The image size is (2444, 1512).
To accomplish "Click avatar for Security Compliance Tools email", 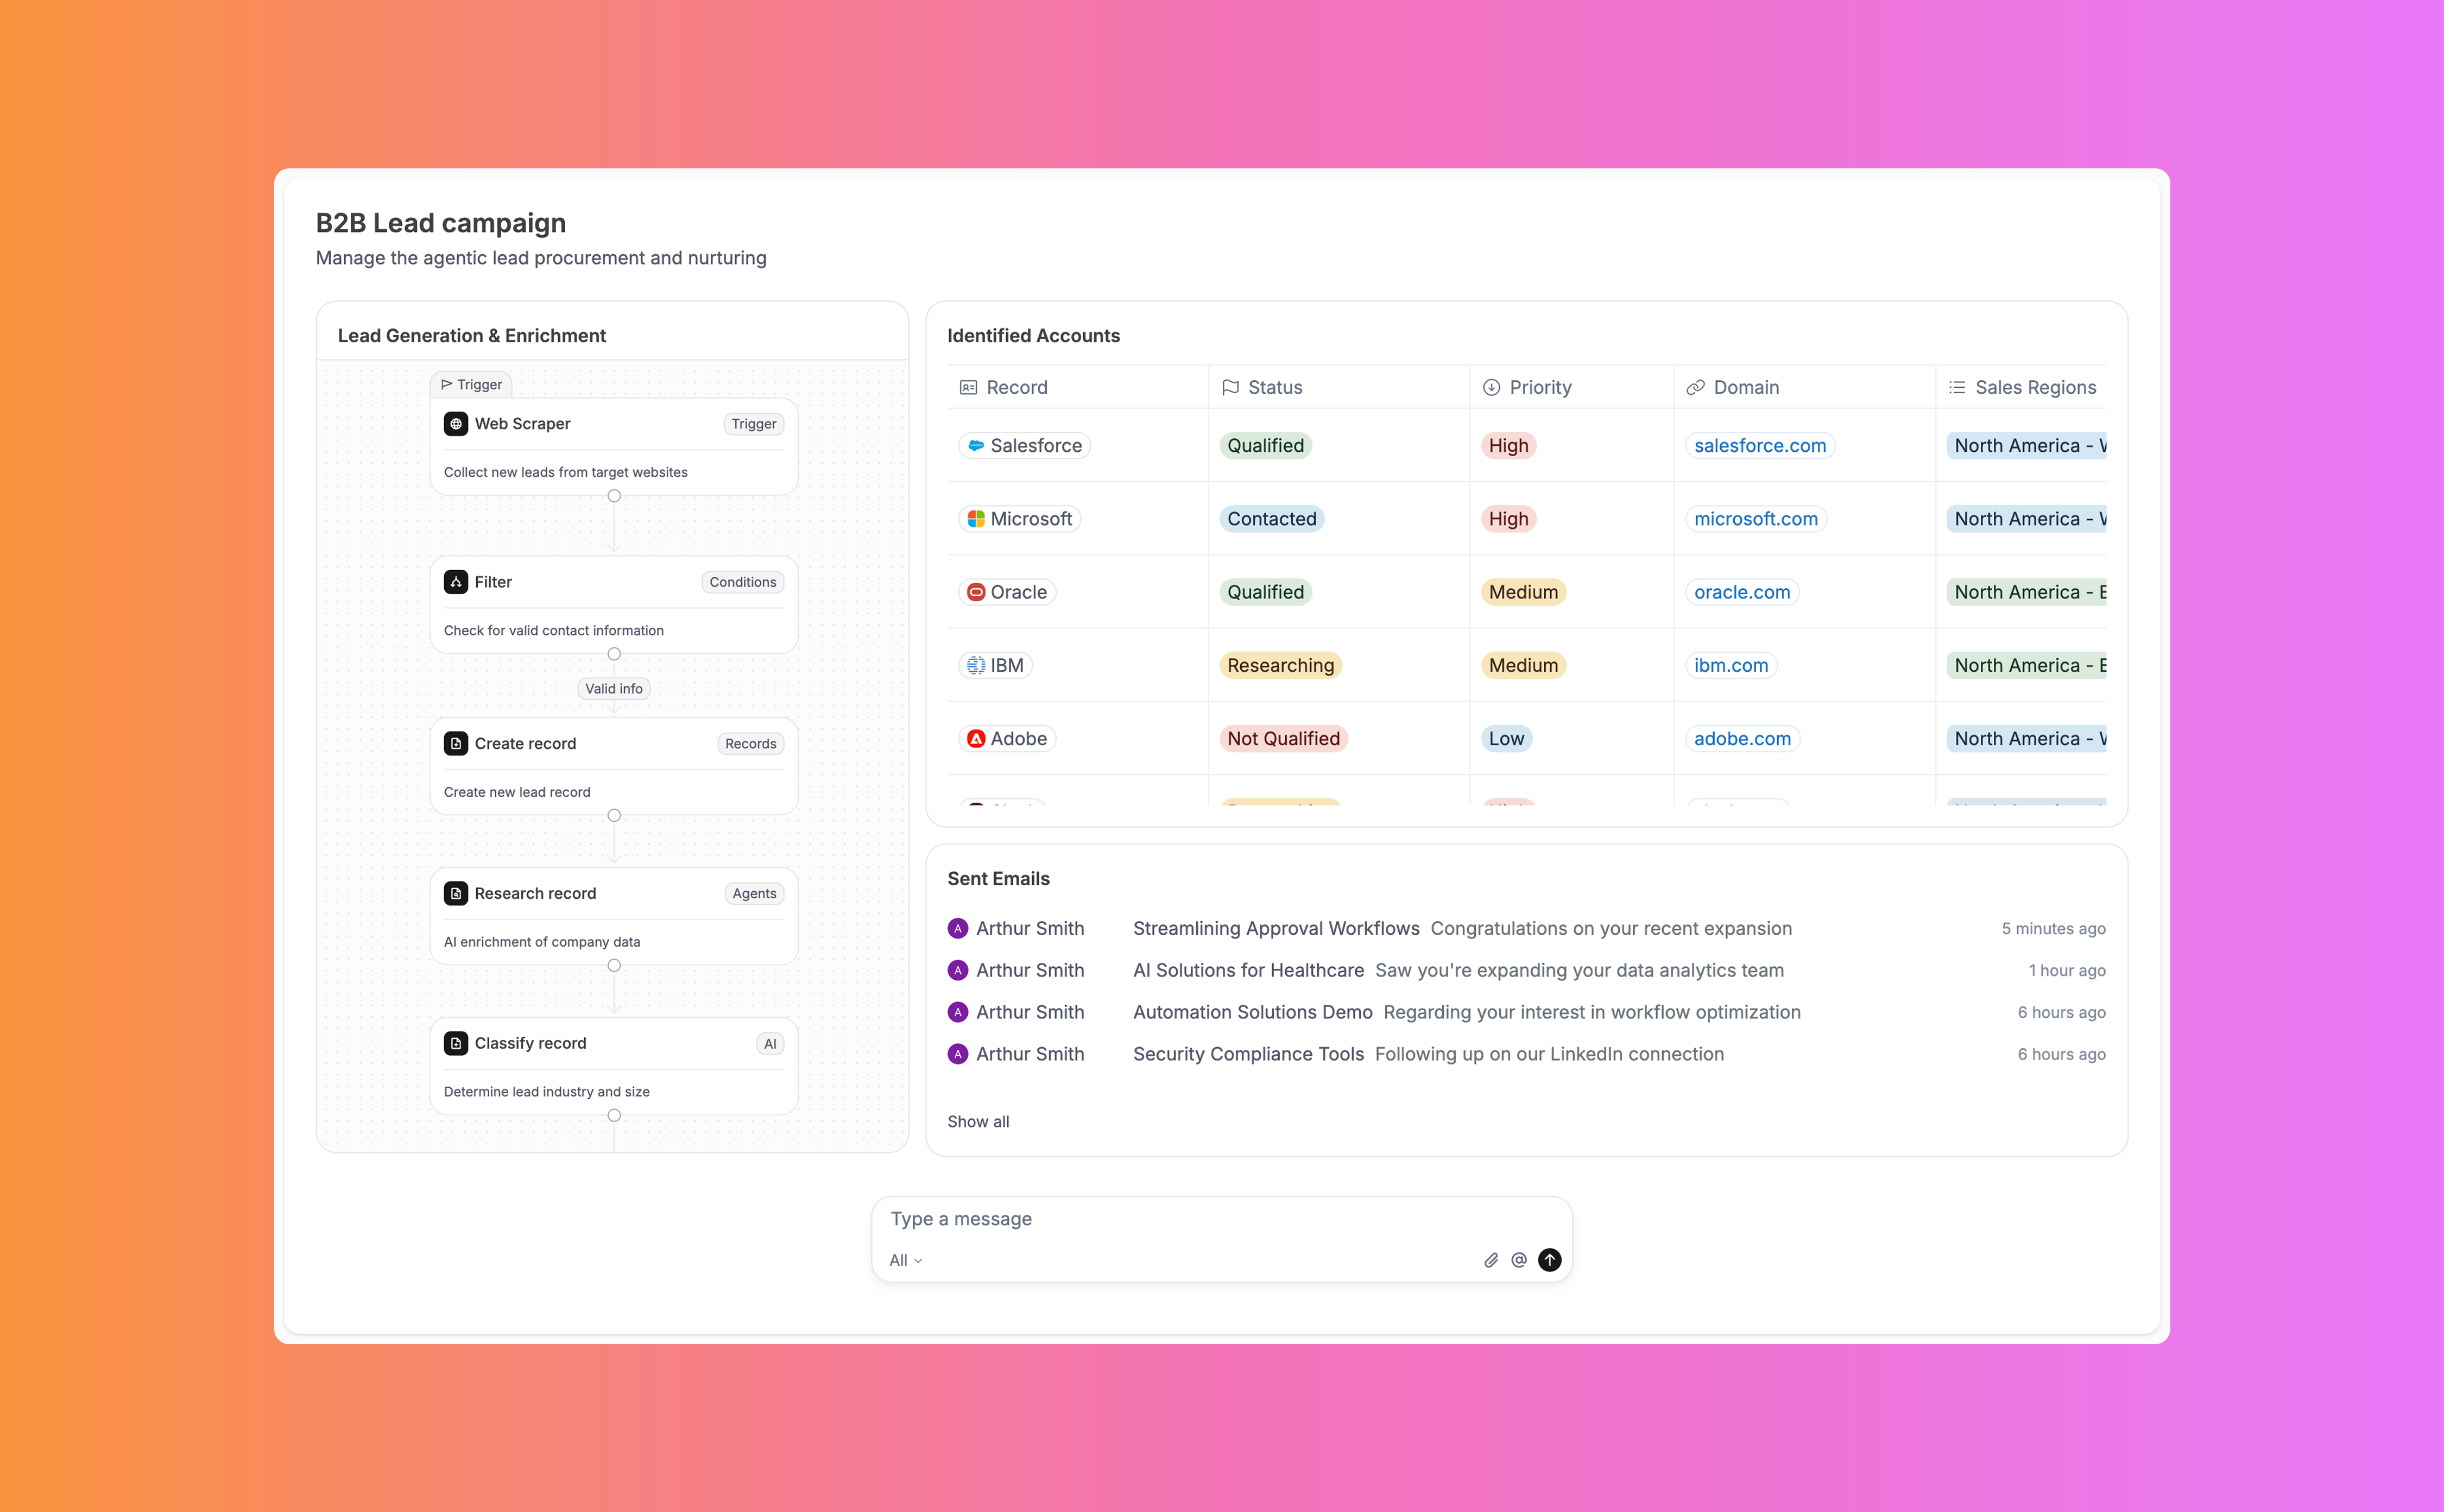I will (958, 1054).
